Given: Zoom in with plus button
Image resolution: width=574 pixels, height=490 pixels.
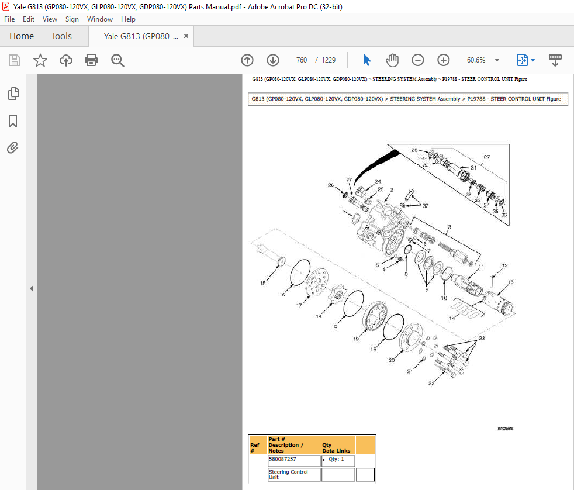Looking at the screenshot, I should point(443,60).
